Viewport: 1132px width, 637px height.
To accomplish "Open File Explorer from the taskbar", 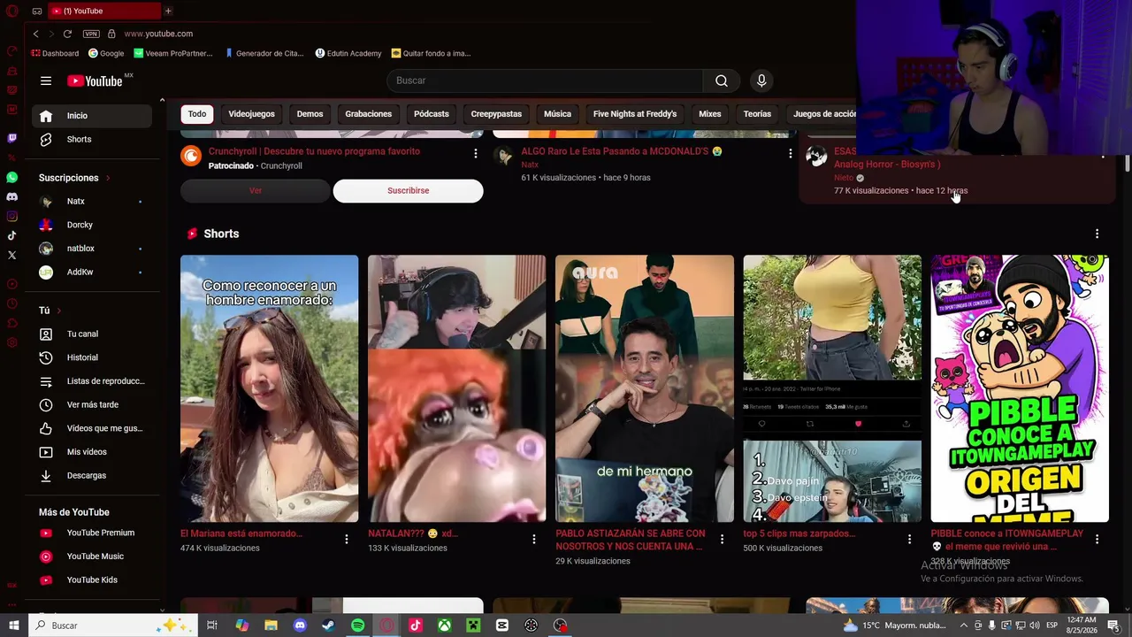I will (271, 625).
